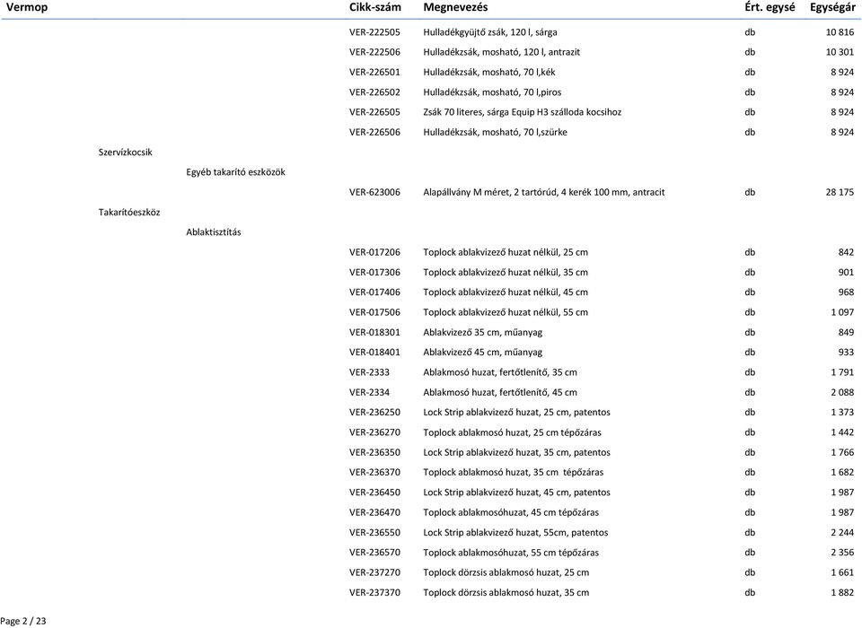Click price "28 175"
Screen dimensions: 862x628
pos(840,192)
